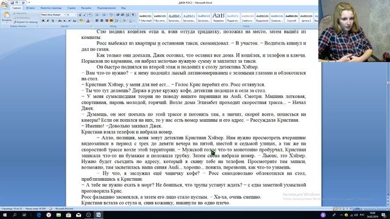
Task: Open Mail app from taskbar
Action: [79, 215]
